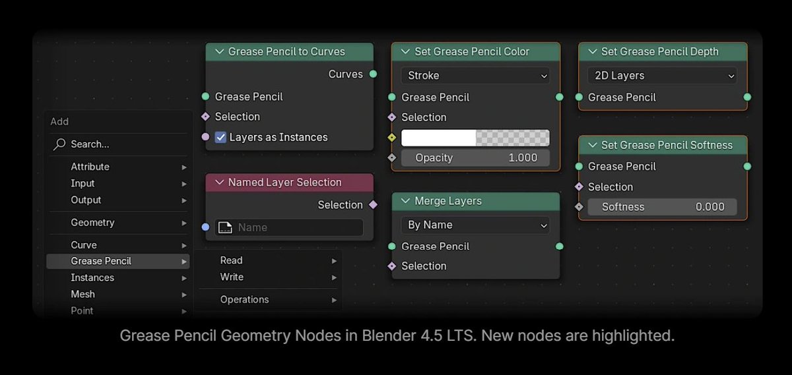Open Output submenu in Add menu
The width and height of the screenshot is (792, 375).
click(x=118, y=200)
